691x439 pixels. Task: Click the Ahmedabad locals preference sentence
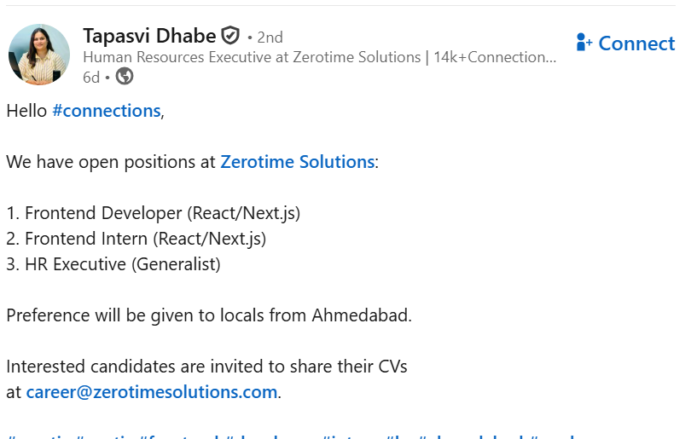[209, 315]
